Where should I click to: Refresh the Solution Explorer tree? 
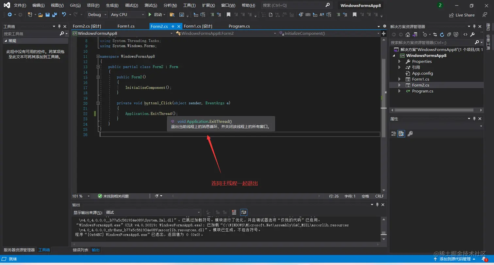pos(442,34)
